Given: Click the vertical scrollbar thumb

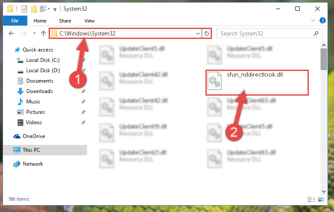Looking at the screenshot, I should pyautogui.click(x=324, y=59).
